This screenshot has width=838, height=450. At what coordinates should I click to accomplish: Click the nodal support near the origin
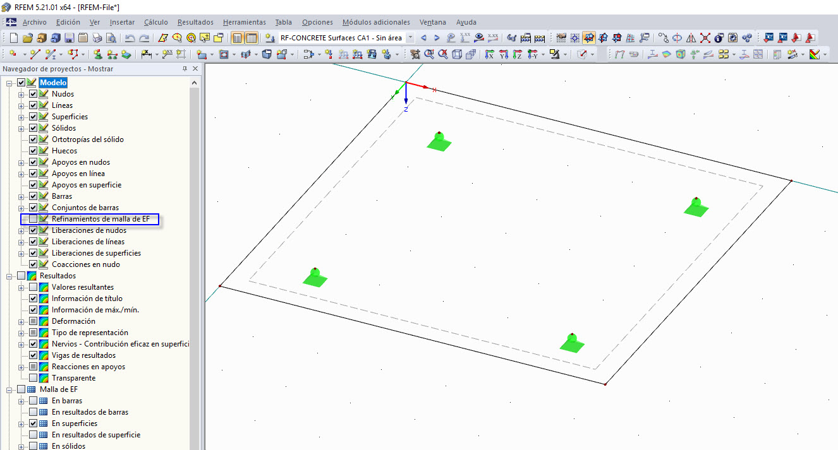[x=439, y=141]
